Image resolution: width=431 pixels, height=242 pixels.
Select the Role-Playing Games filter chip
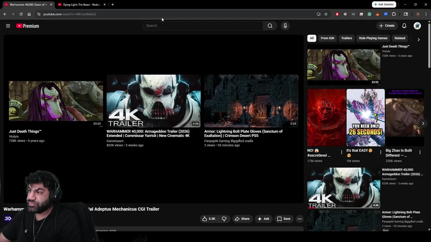point(373,38)
